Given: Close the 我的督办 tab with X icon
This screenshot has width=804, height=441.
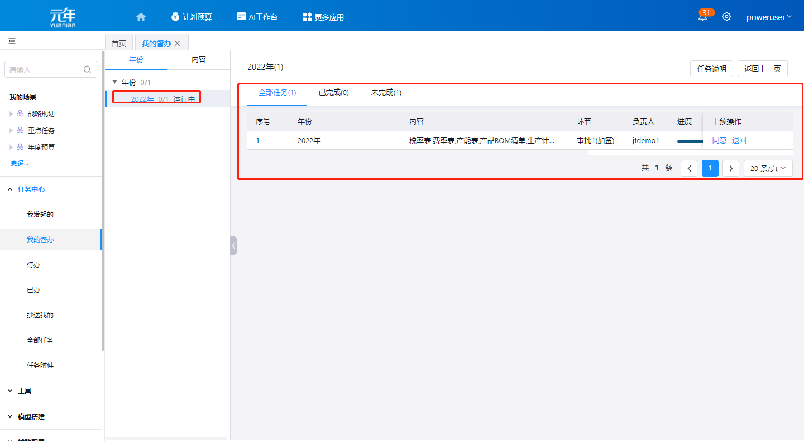Looking at the screenshot, I should point(178,44).
